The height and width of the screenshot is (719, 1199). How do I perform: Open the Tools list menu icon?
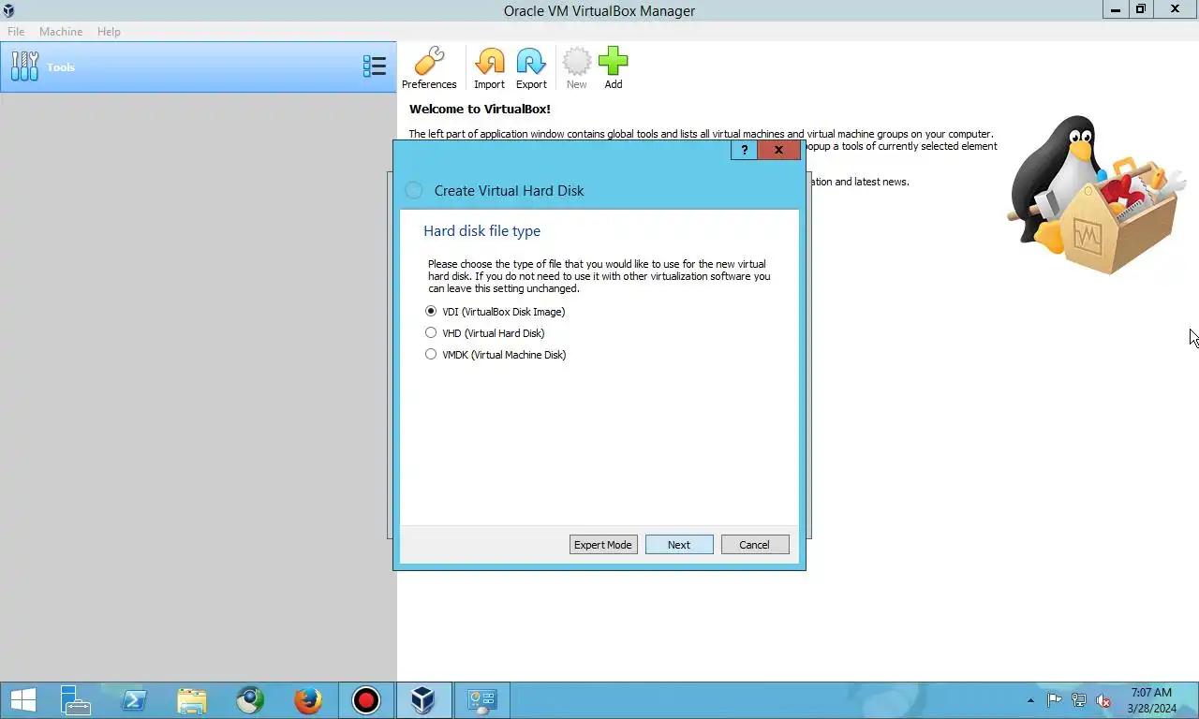click(375, 66)
